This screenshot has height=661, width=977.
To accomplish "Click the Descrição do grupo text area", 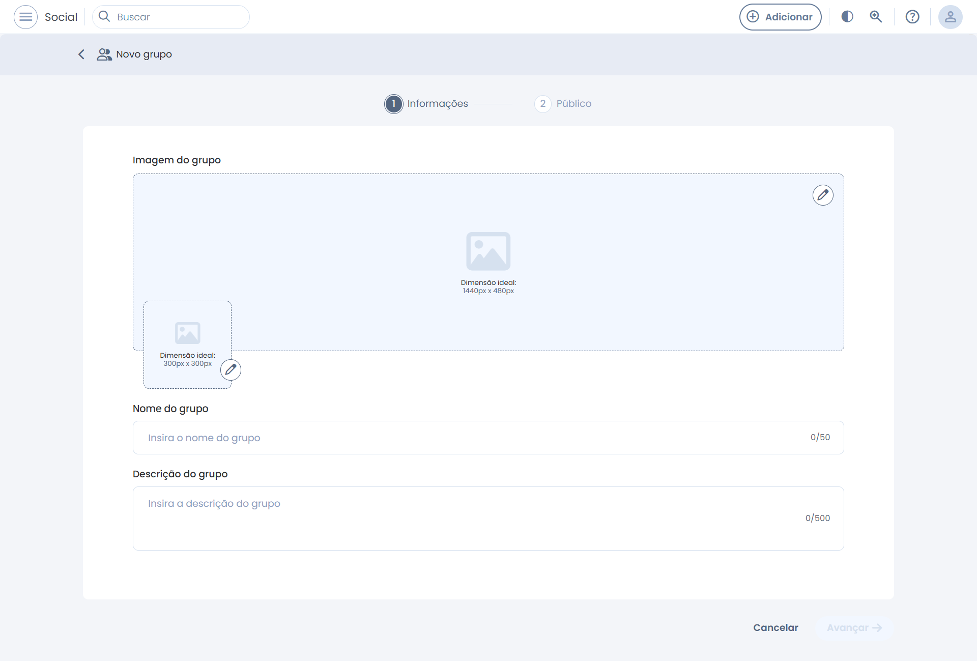I will [473, 518].
